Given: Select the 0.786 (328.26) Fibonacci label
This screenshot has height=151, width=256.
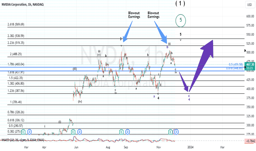Looking at the screenshot, I should 16,112.
